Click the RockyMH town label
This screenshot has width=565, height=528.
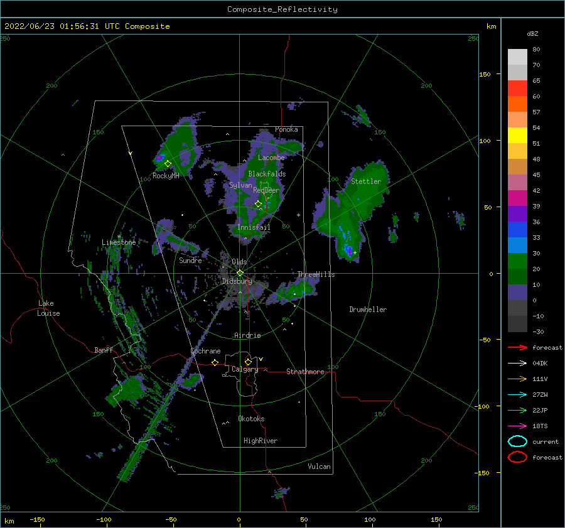166,176
